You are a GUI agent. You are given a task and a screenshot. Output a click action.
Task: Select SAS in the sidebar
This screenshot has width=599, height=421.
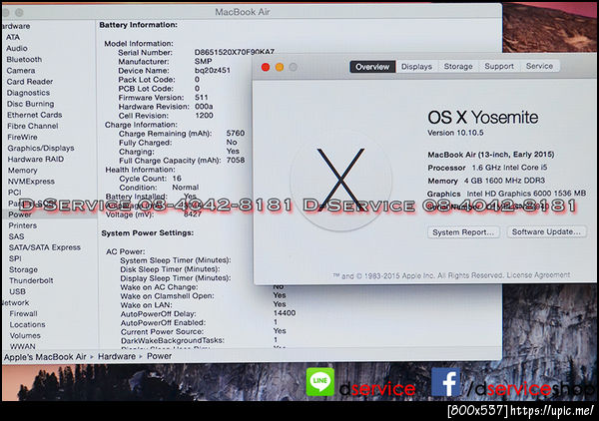pyautogui.click(x=16, y=236)
